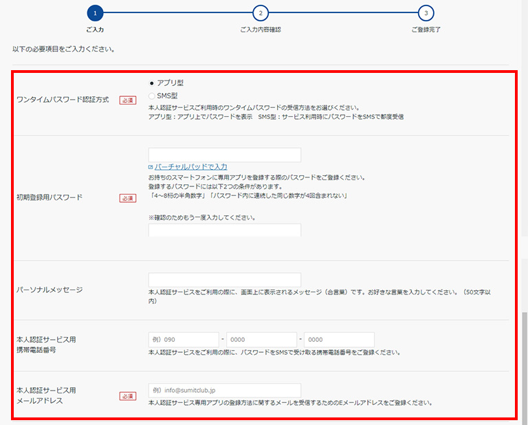528x425 pixels.
Task: Click the password confirmation input box
Action: pos(224,230)
